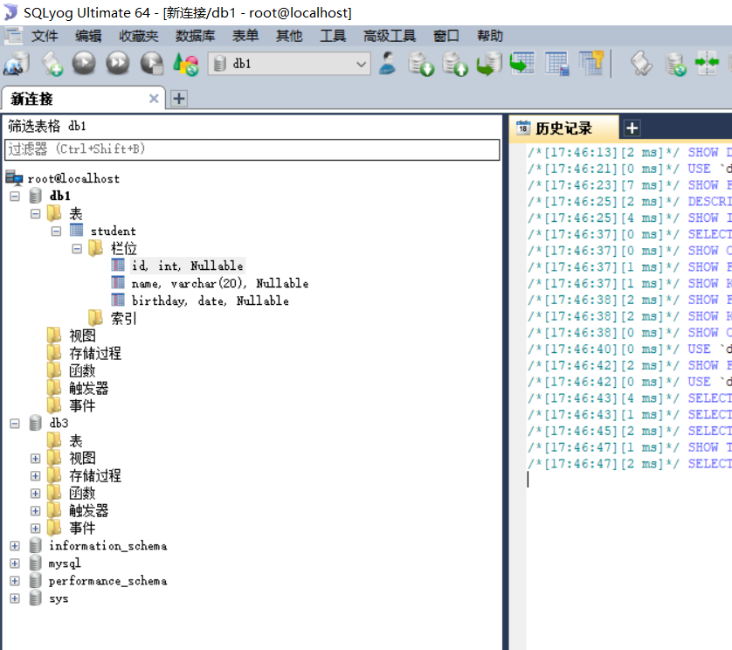Click the 17:46:25 DESCRI history line

pos(629,201)
